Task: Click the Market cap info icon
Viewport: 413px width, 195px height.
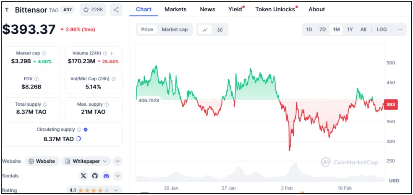Action: pos(44,53)
